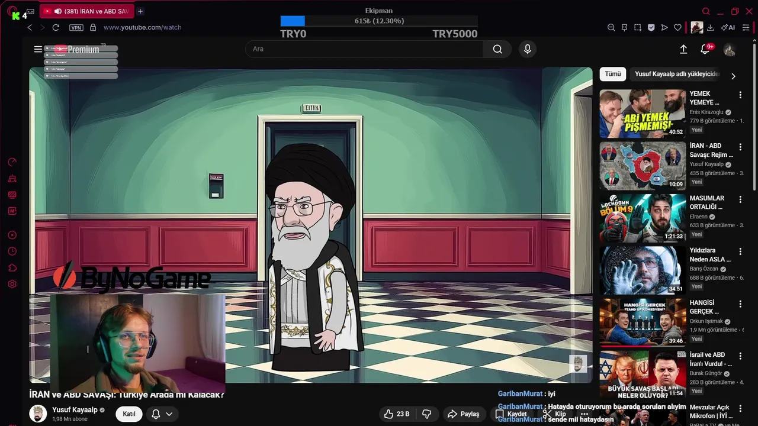Image resolution: width=758 pixels, height=426 pixels.
Task: Open the GX Mods sidebar icon
Action: click(x=12, y=211)
